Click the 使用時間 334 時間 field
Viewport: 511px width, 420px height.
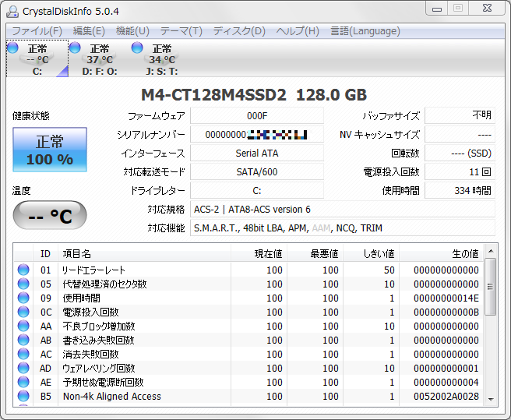pos(460,190)
